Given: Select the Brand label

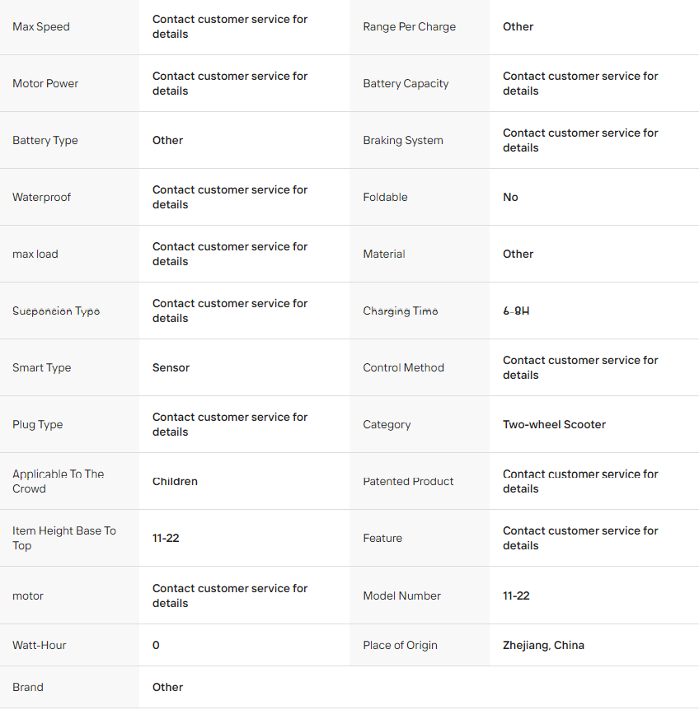Looking at the screenshot, I should pos(28,687).
